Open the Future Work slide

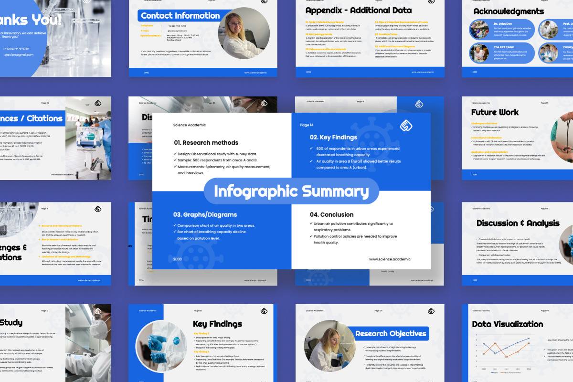(518, 138)
